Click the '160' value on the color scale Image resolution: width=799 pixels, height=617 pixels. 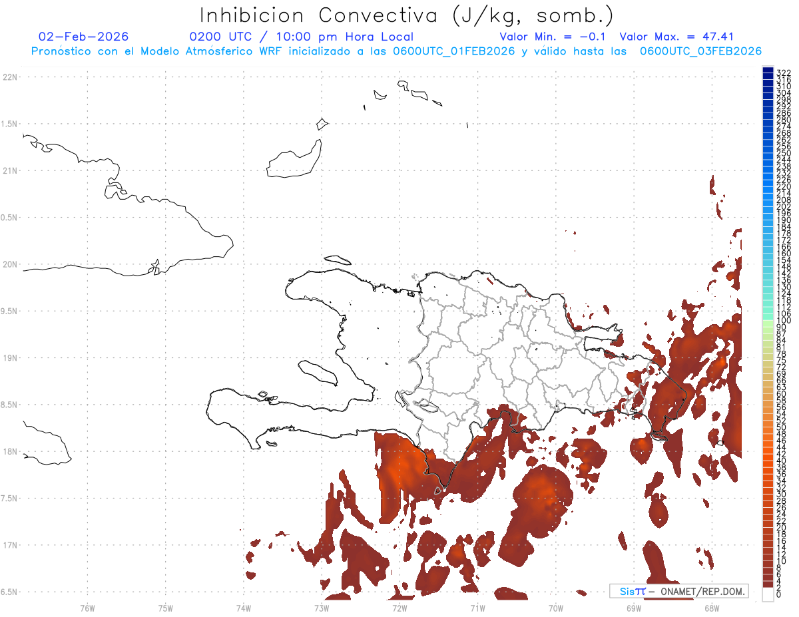point(784,254)
